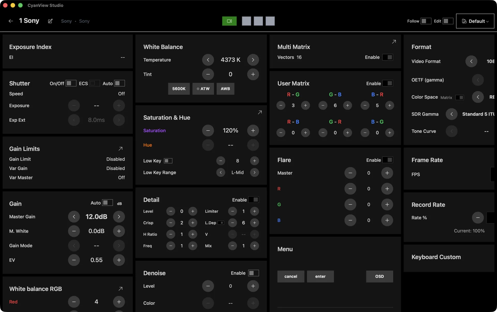This screenshot has width=497, height=312.
Task: Toggle Shutter On/Off switch
Action: (71, 83)
